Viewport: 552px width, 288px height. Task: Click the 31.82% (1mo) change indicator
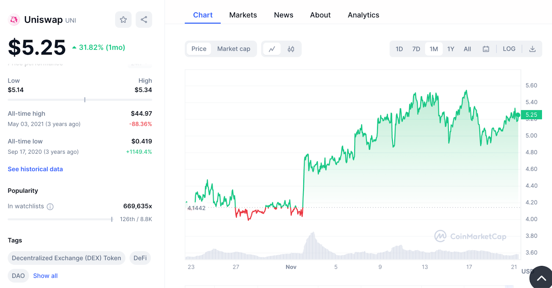click(99, 47)
